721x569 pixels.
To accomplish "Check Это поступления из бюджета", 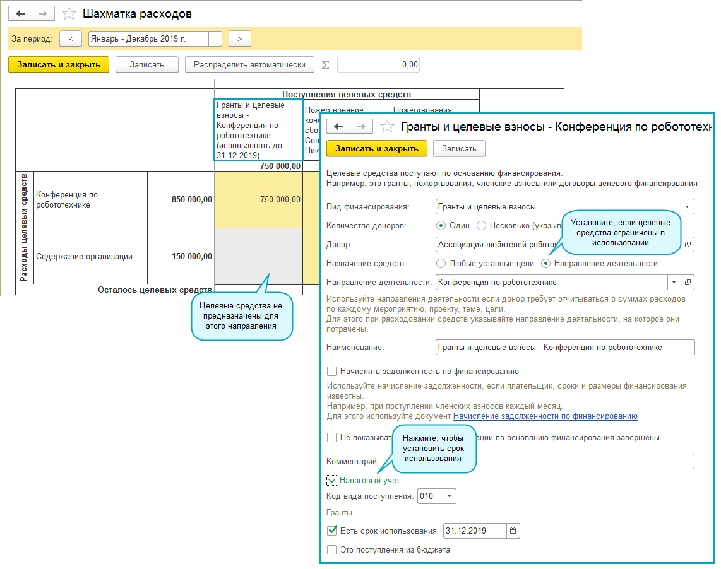I will tap(331, 549).
